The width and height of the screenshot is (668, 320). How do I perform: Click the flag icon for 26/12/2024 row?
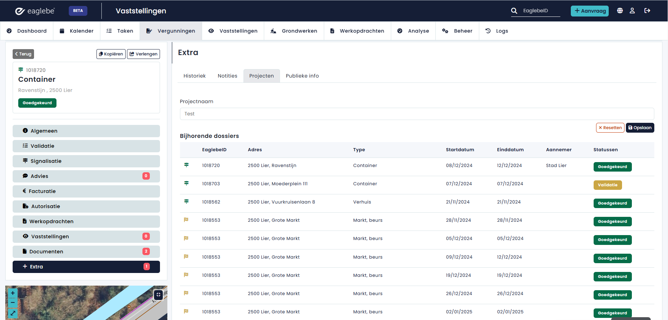click(186, 293)
